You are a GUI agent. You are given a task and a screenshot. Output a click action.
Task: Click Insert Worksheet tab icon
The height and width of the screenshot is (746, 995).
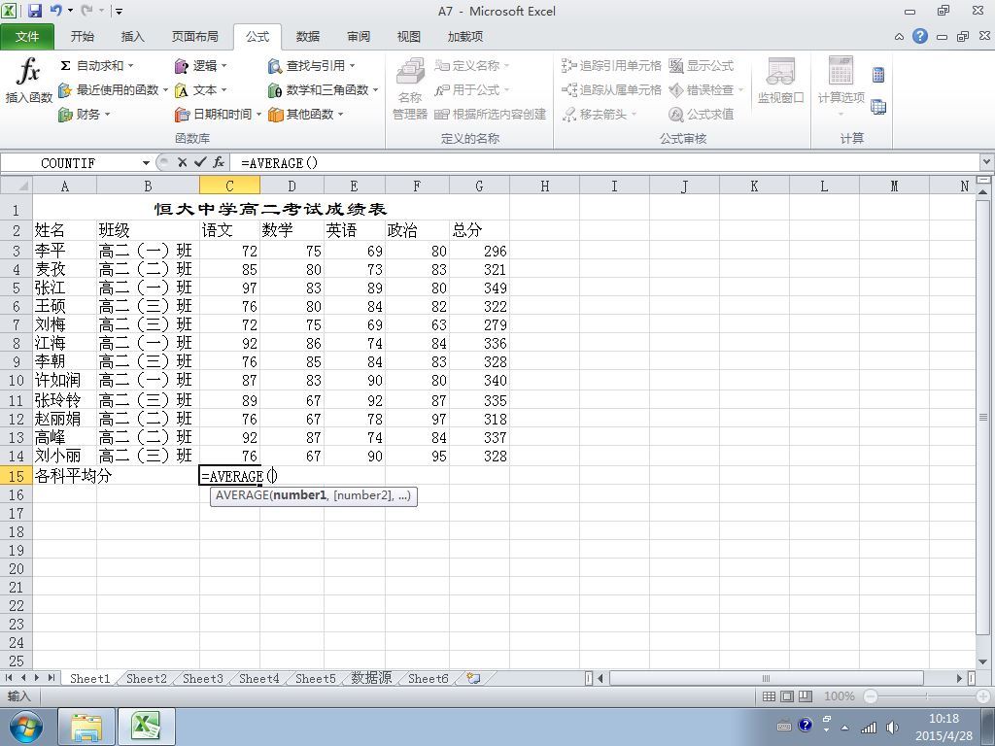(473, 678)
